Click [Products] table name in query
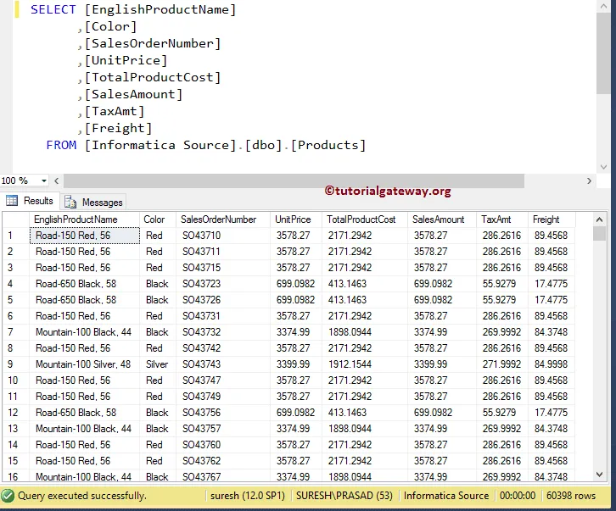The image size is (616, 511). click(328, 145)
